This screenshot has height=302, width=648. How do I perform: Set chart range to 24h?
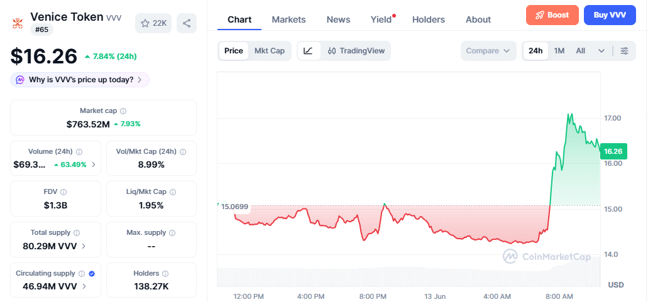[535, 51]
